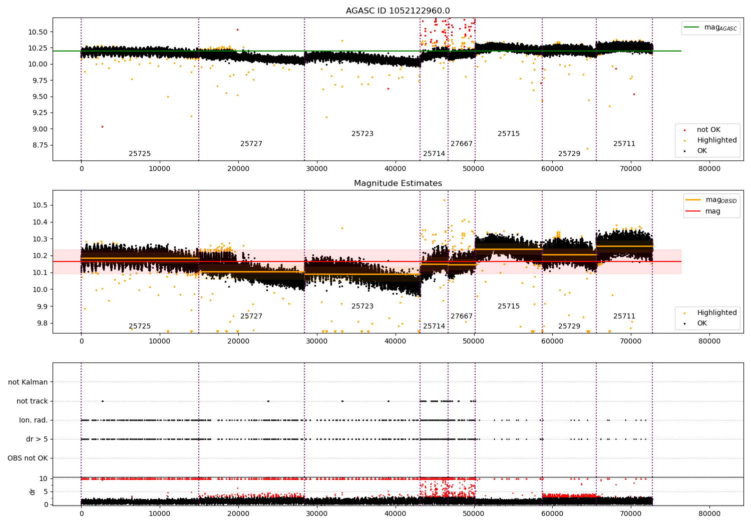The width and height of the screenshot is (751, 525).
Task: Click the "not track" axis label
Action: 32,401
